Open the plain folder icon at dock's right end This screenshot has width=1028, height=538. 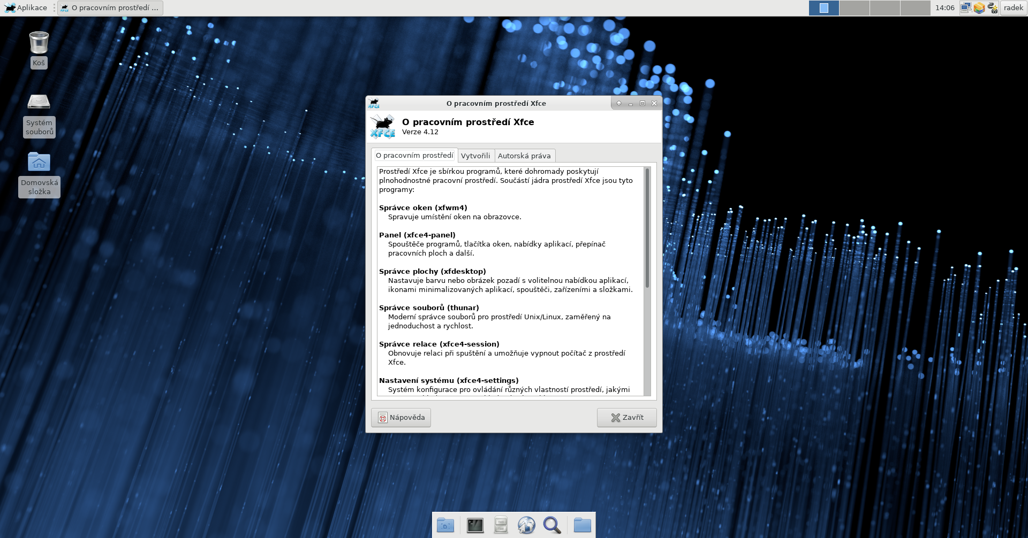click(x=582, y=525)
